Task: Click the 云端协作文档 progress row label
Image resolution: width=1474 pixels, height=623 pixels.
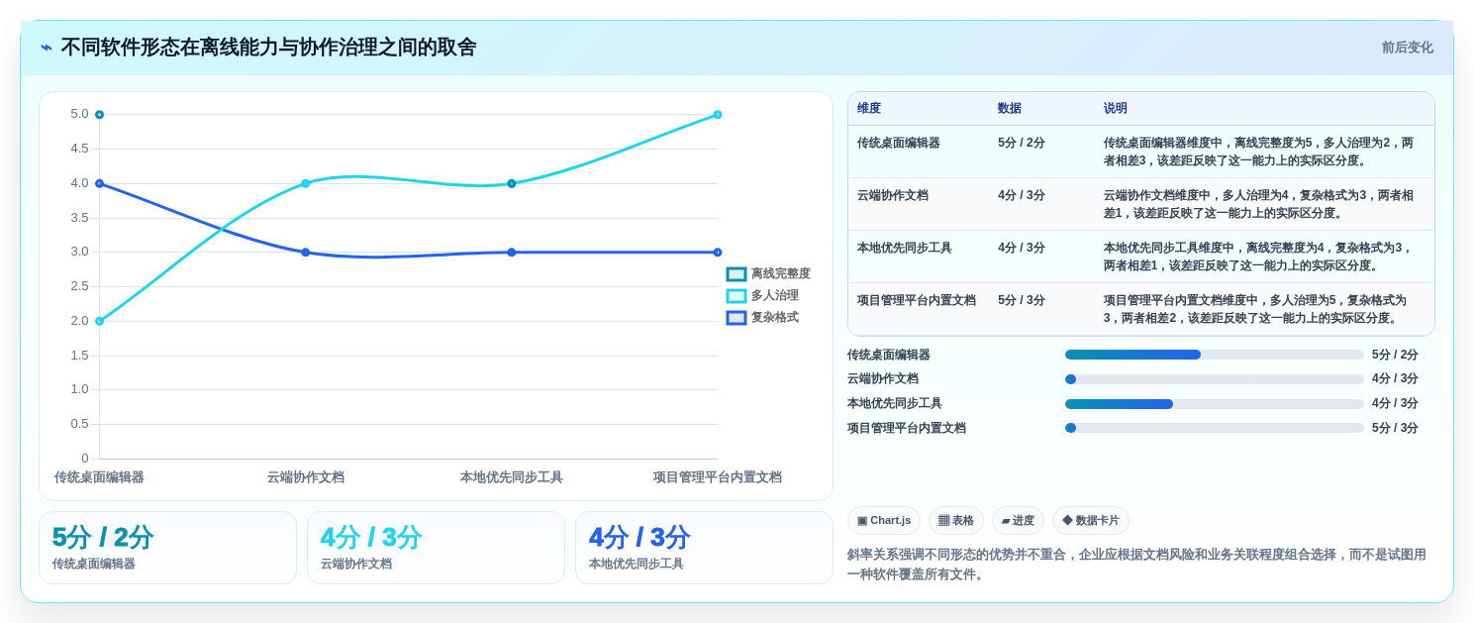Action: tap(883, 379)
